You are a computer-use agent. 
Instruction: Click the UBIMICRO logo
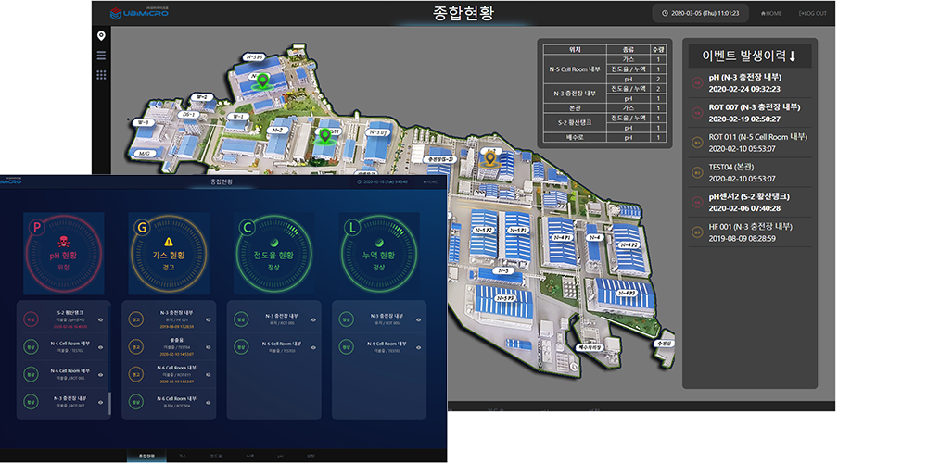pyautogui.click(x=139, y=13)
